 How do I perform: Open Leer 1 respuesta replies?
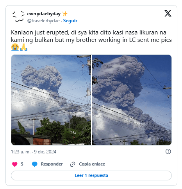pos(91,175)
